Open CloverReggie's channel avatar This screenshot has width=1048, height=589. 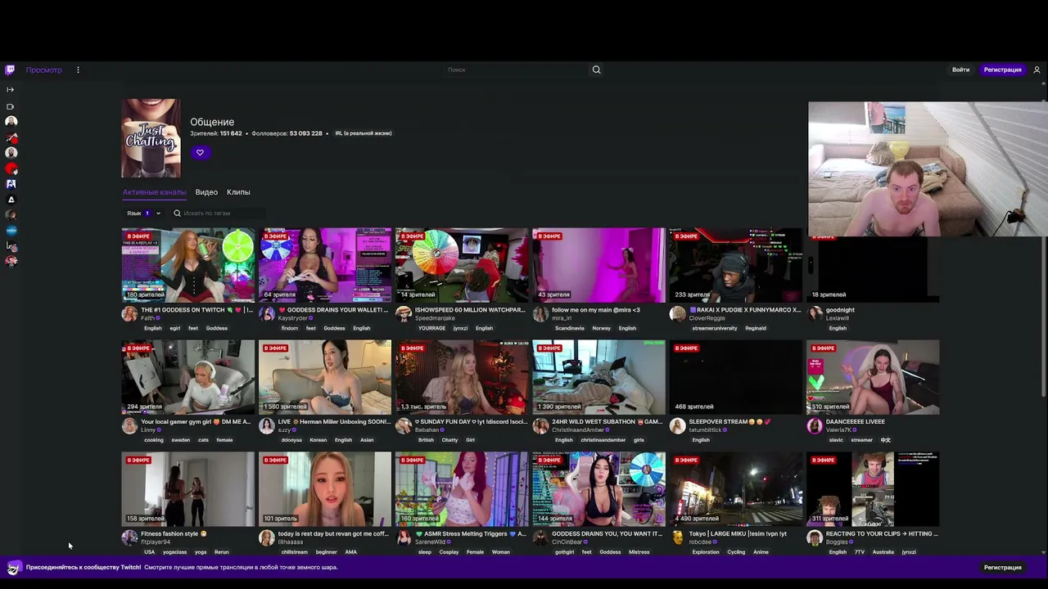point(677,314)
